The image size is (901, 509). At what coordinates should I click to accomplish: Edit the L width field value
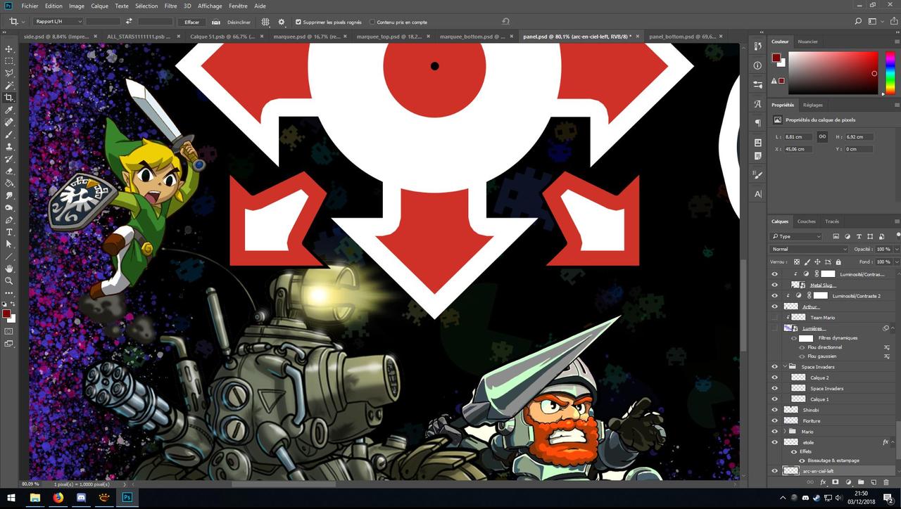(x=798, y=137)
